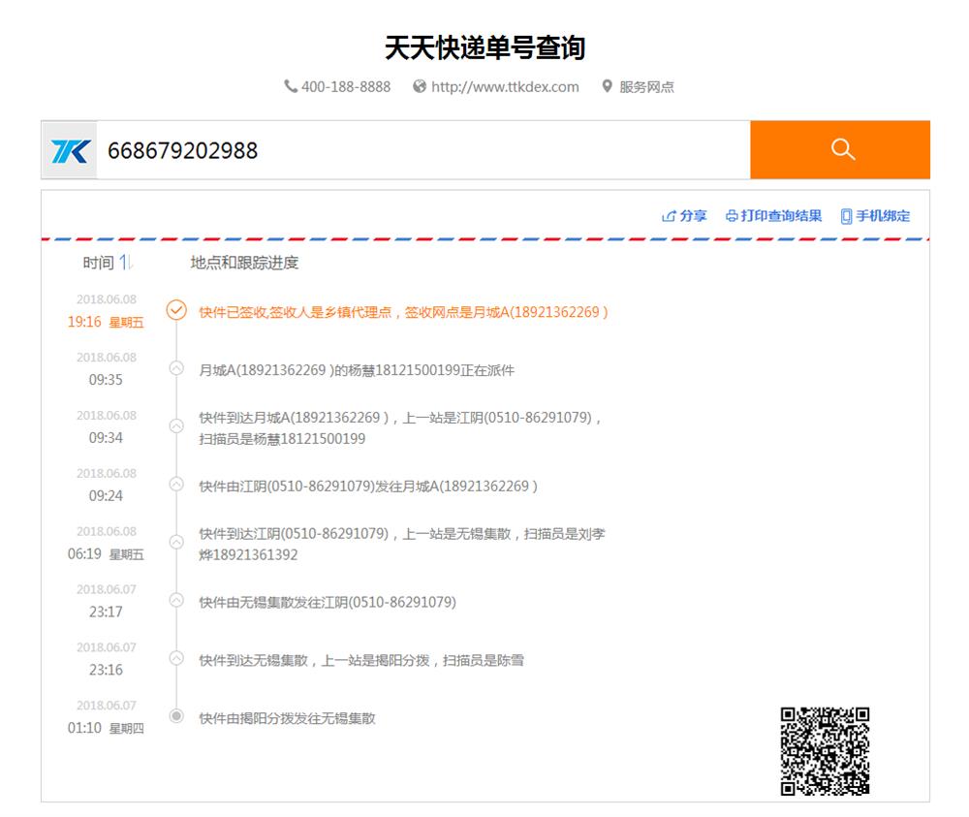Image resolution: width=969 pixels, height=817 pixels.
Task: Click the phone handset icon
Action: 291,86
